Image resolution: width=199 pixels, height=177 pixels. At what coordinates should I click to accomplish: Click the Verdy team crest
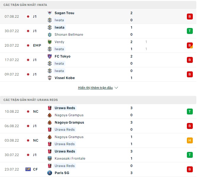click(50, 42)
